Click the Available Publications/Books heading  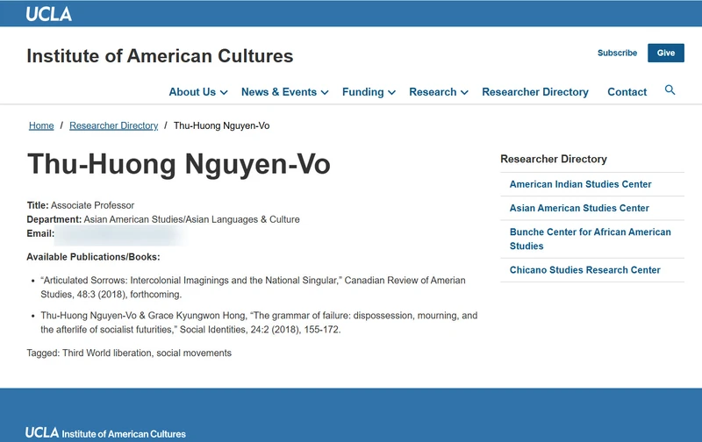pos(93,257)
